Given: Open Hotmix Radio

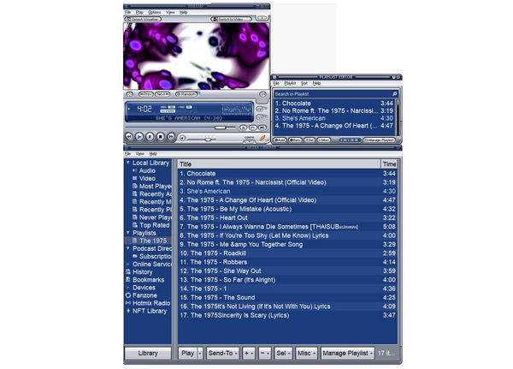Looking at the screenshot, I should tap(148, 303).
